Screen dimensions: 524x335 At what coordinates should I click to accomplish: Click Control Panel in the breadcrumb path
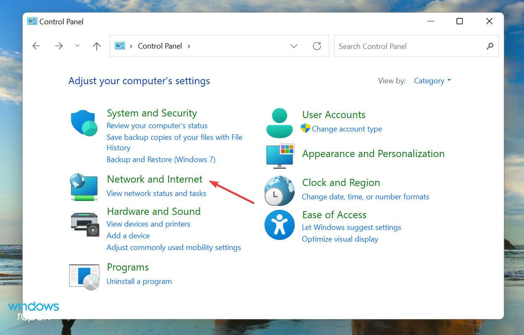[160, 46]
